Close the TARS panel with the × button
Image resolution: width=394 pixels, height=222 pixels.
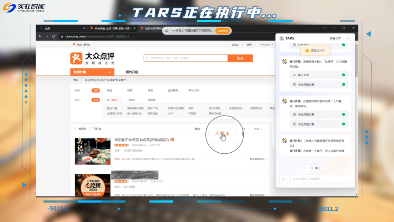pyautogui.click(x=348, y=38)
